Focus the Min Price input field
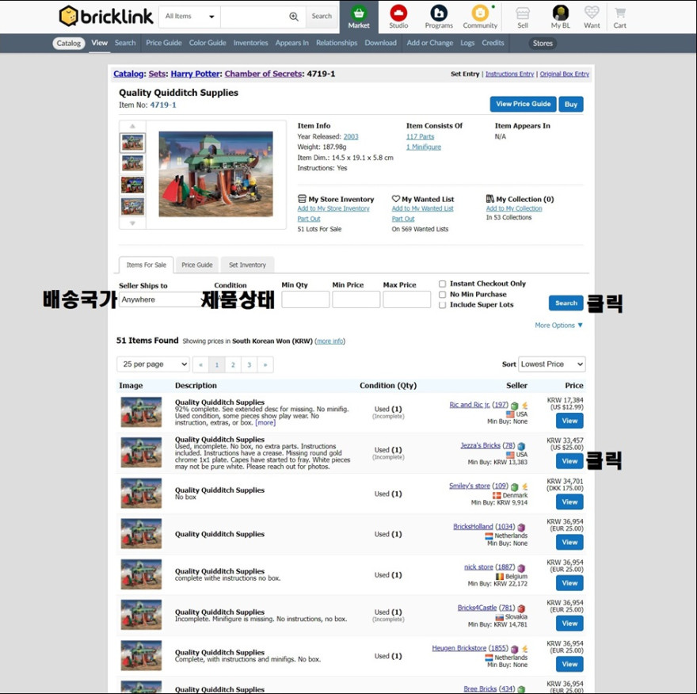This screenshot has width=697, height=694. 356,299
